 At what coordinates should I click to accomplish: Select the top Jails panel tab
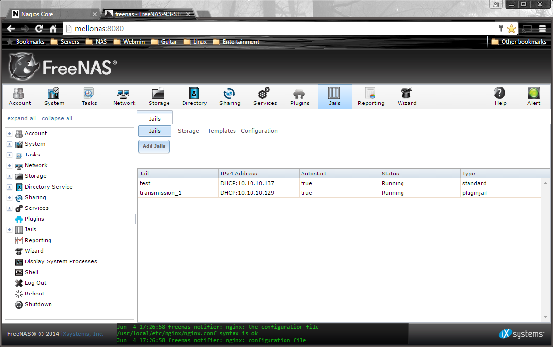155,118
